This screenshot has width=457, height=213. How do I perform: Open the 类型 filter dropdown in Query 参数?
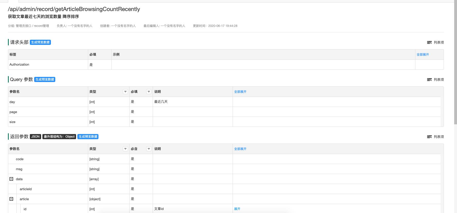coord(125,92)
